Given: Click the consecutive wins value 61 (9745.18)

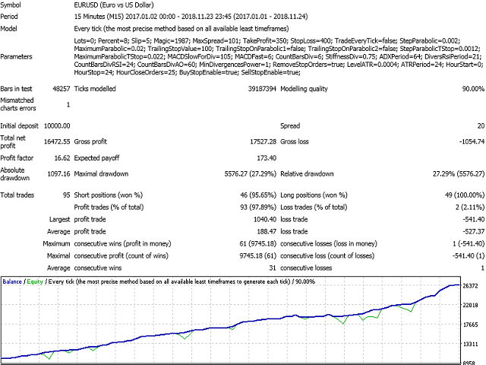Looking at the screenshot, I should coord(258,243).
